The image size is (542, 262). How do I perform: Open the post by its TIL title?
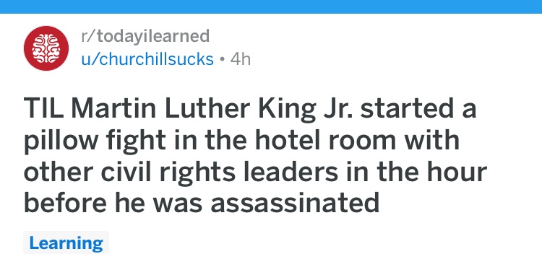click(255, 155)
